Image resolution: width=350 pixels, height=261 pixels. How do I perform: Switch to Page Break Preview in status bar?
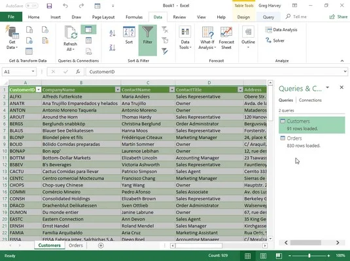point(279,256)
